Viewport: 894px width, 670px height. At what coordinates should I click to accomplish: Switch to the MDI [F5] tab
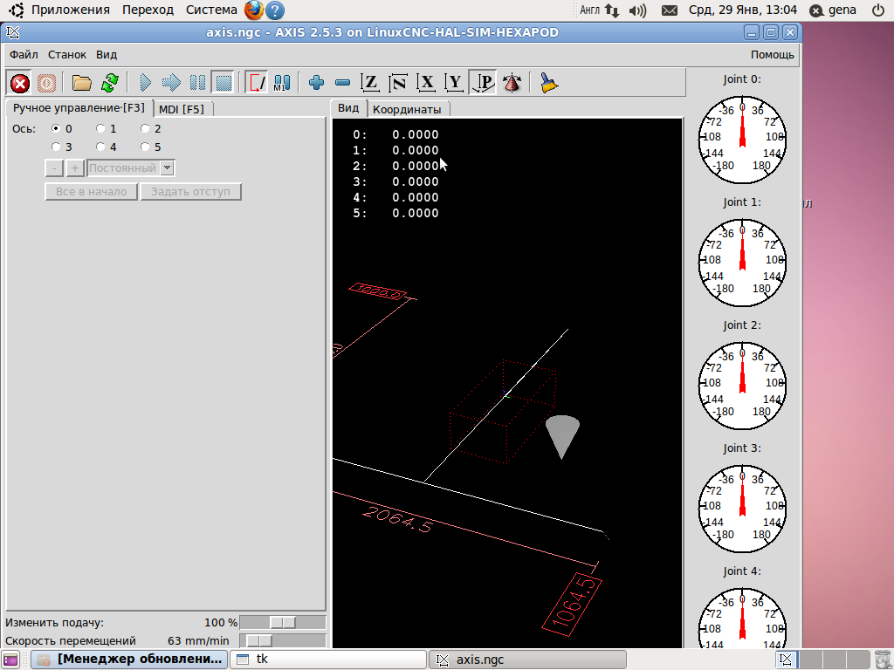(182, 109)
